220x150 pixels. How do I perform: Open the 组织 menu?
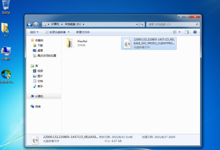click(34, 32)
